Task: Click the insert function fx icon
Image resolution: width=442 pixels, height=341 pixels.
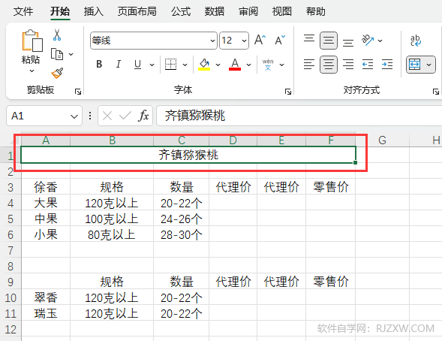Action: coord(143,116)
